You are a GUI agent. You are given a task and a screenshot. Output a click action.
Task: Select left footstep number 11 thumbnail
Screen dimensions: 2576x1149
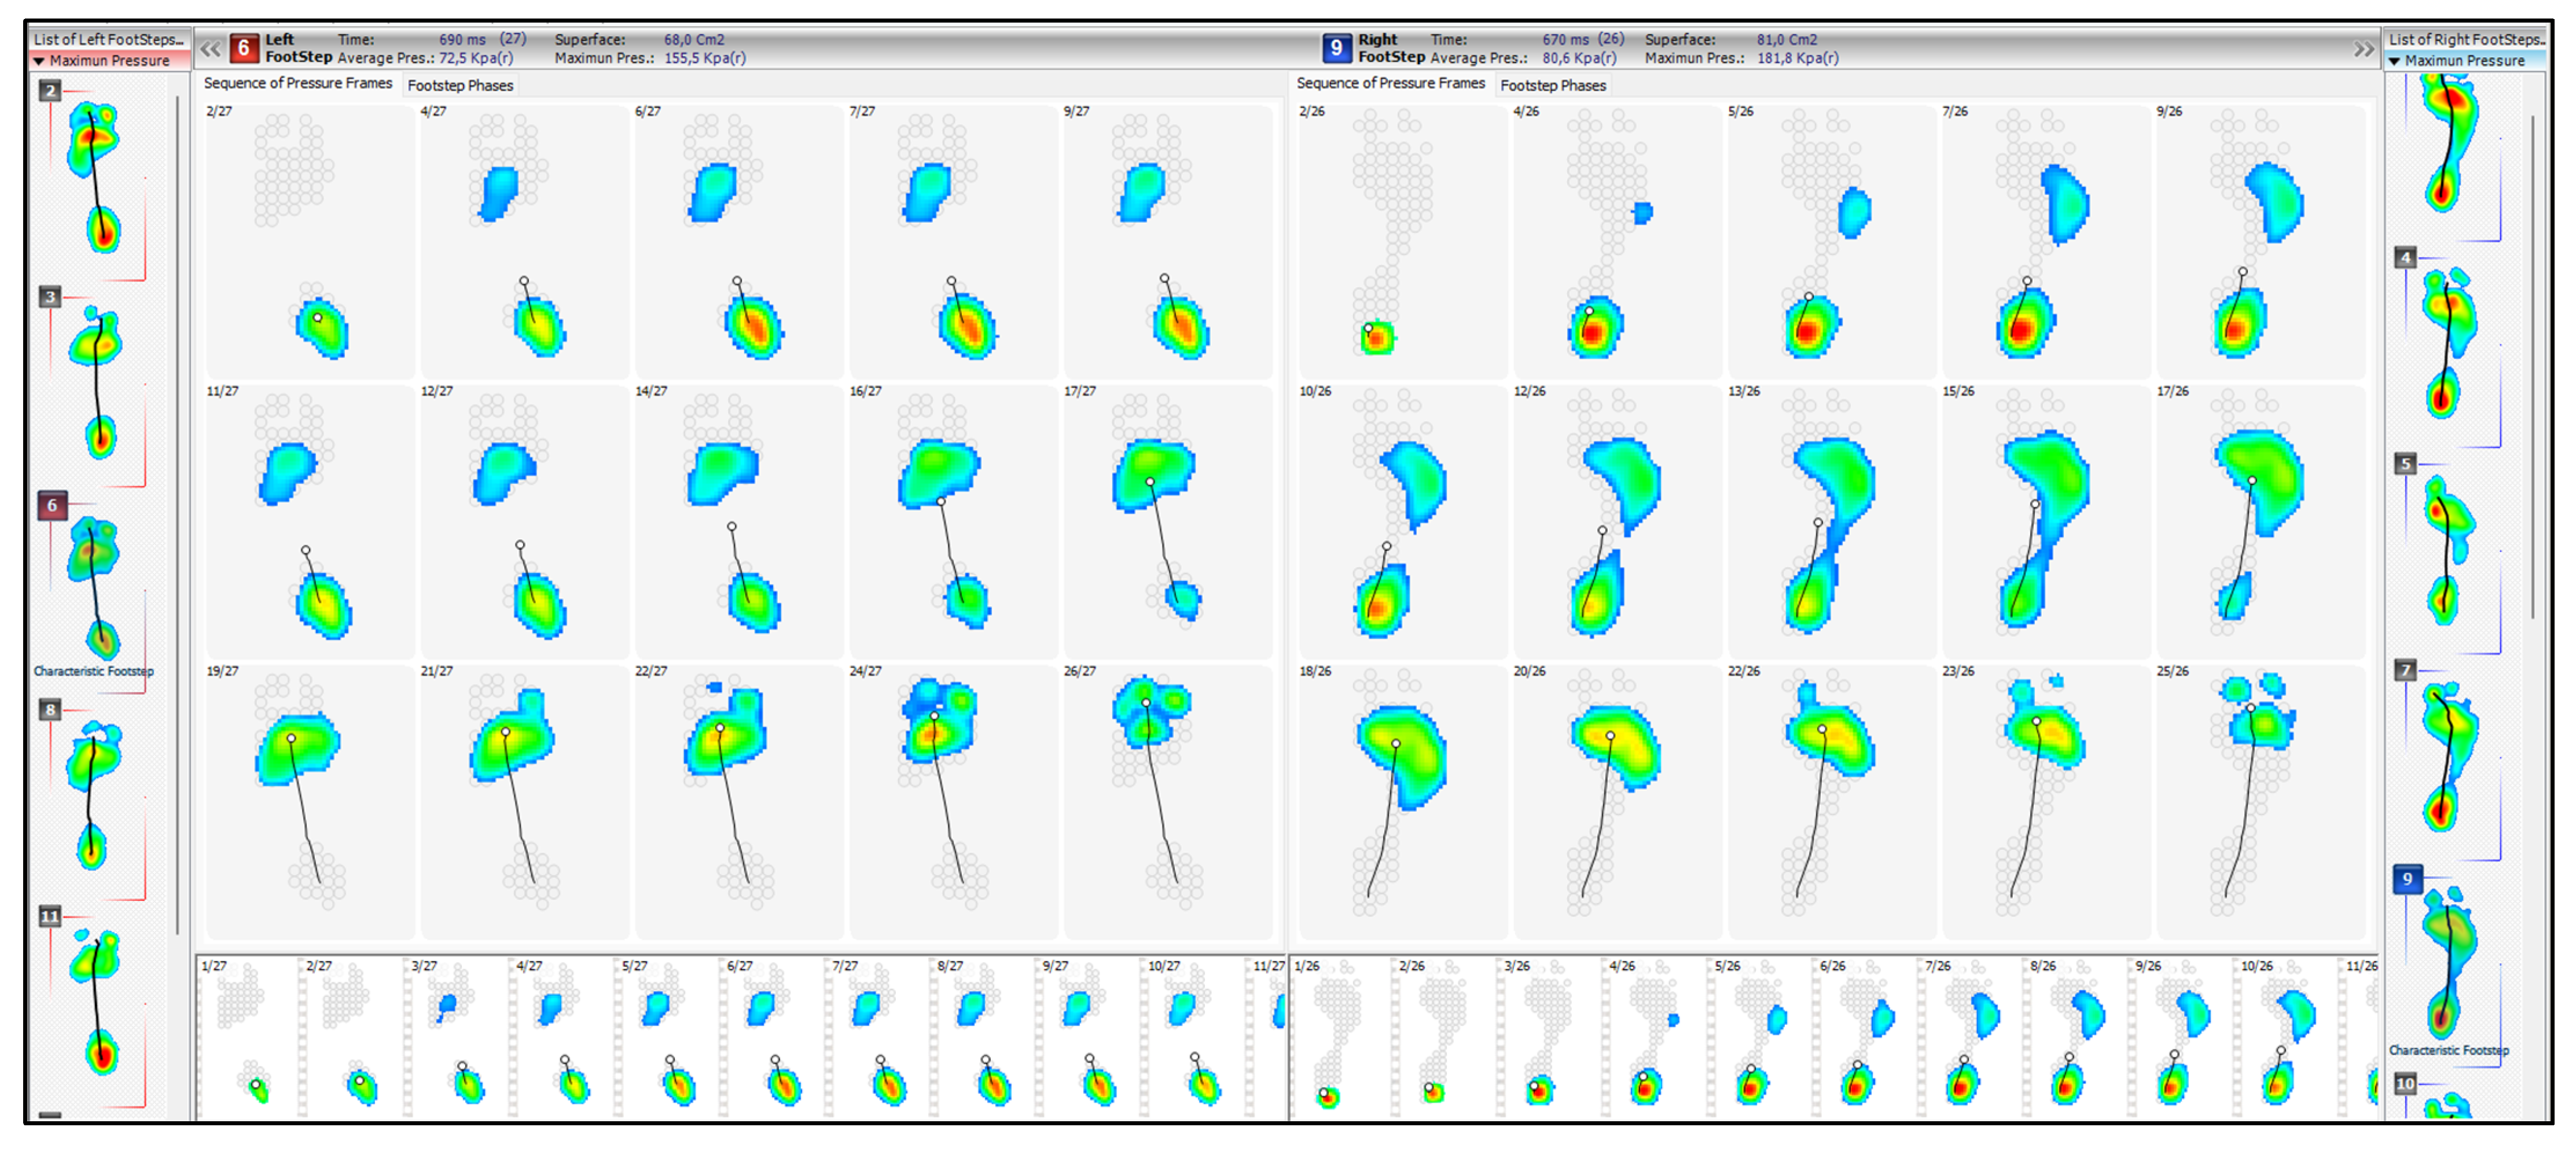(97, 1000)
